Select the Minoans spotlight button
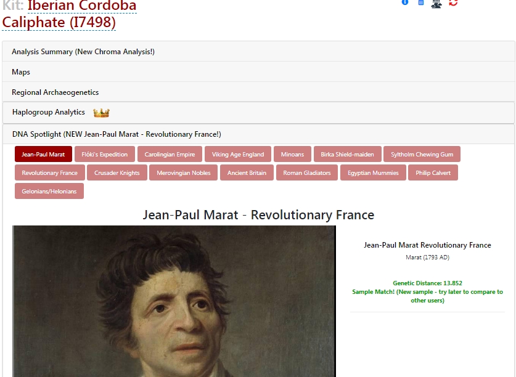Image resolution: width=516 pixels, height=377 pixels. pos(292,154)
